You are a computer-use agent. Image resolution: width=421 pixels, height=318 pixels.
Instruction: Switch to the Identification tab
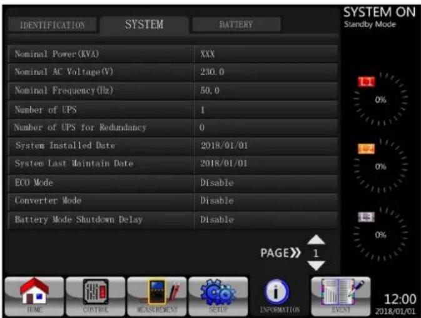pyautogui.click(x=53, y=25)
